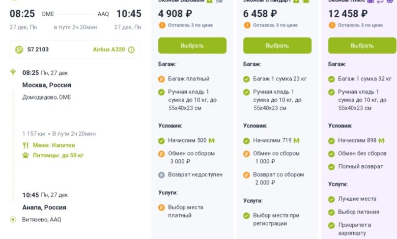Open the Airbus A320 aircraft link
Screen dimensions: 397x239
pos(108,50)
